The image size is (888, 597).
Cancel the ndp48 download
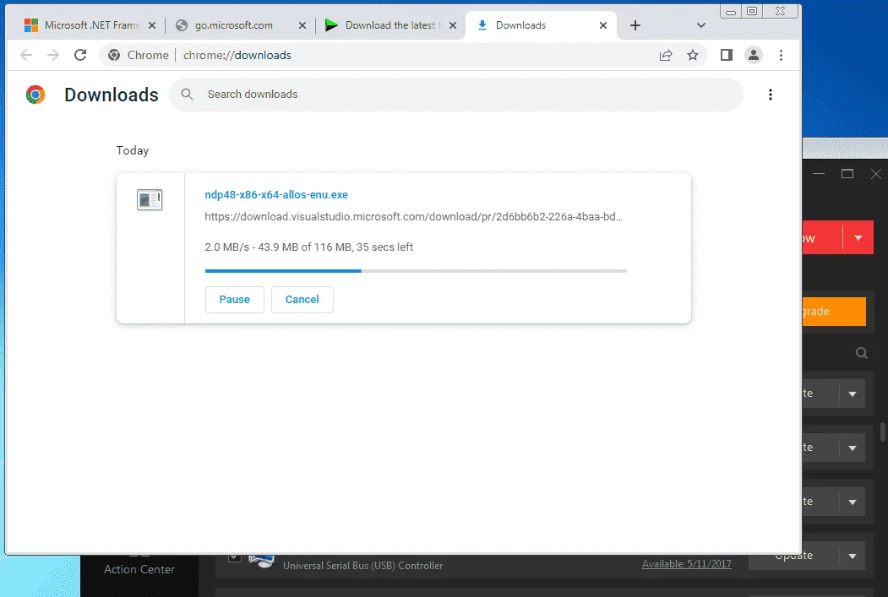point(302,300)
